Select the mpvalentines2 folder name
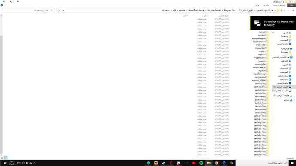The image size is (296, 166). 260,74
